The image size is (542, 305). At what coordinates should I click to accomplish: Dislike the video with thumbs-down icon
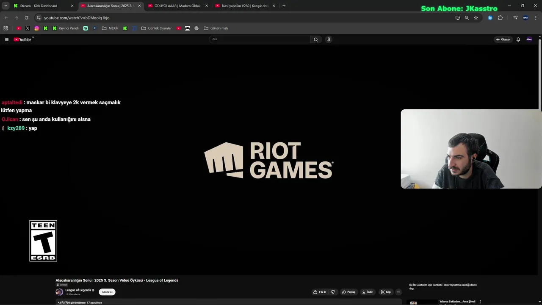(333, 292)
